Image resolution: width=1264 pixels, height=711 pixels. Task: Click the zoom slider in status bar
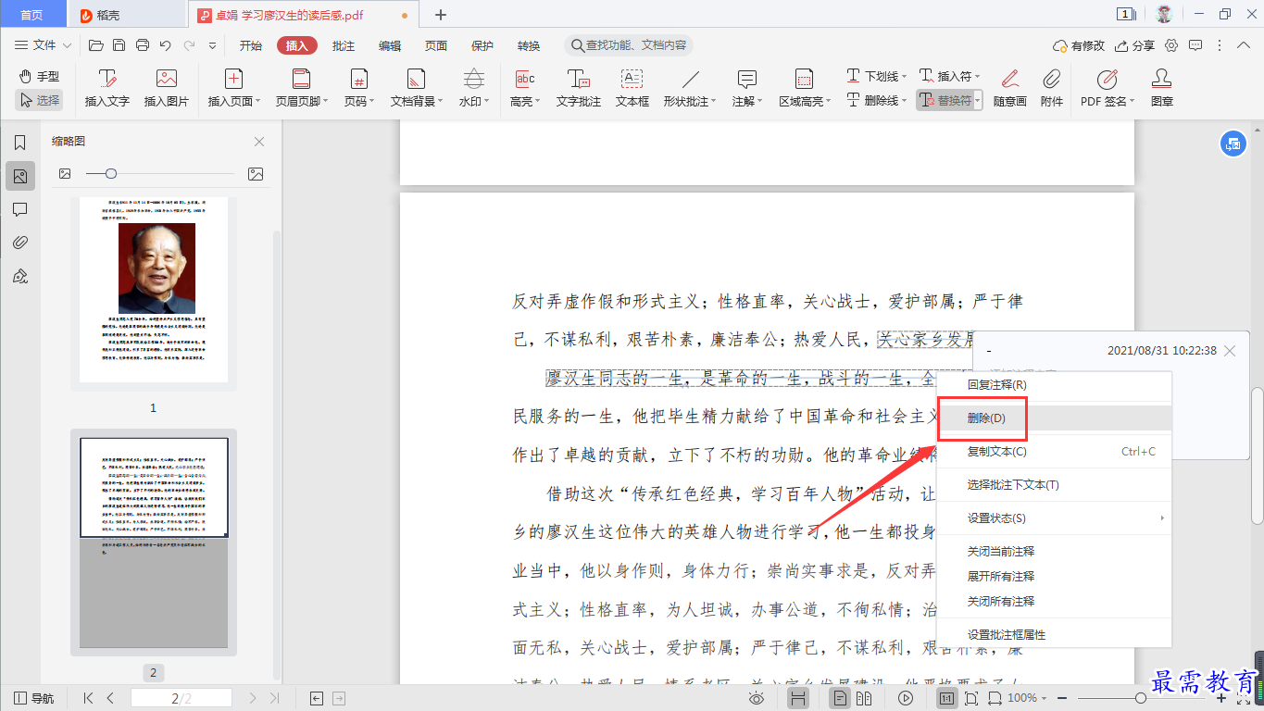1139,698
